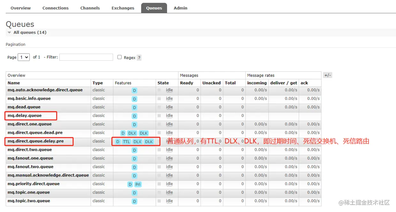Click the DLK badge in mq.direct.queue.dead.pre row

144,133
